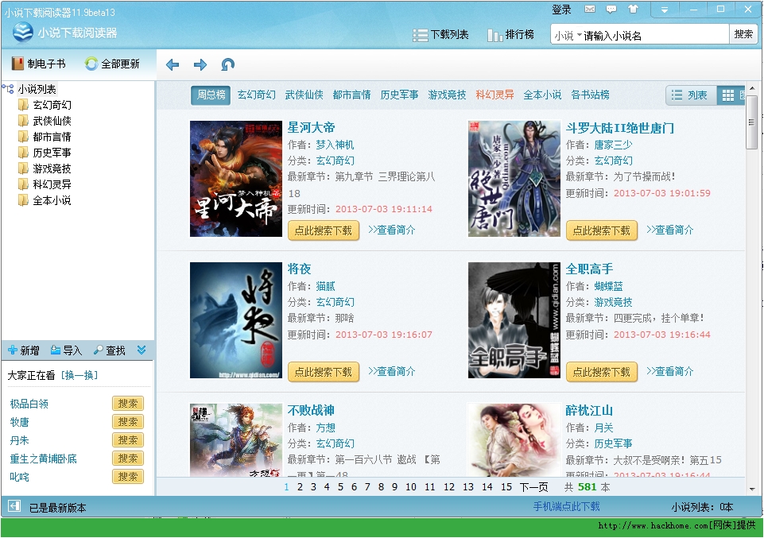The image size is (764, 538).
Task: Open the 斗罗大陆II绝世唐门 title link
Action: [x=620, y=128]
